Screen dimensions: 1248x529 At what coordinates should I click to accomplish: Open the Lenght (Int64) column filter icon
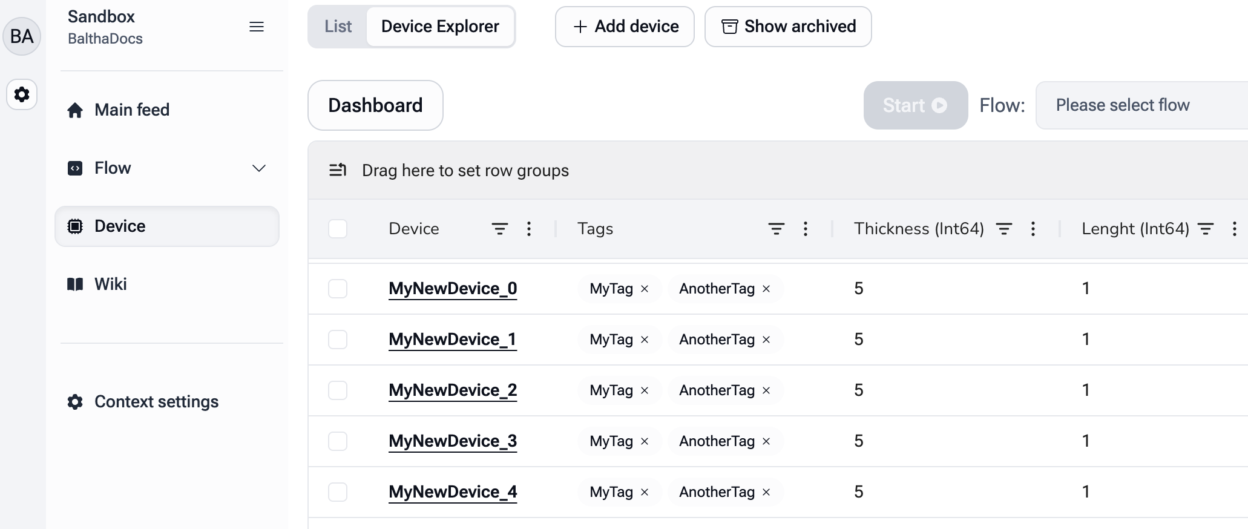[1206, 229]
